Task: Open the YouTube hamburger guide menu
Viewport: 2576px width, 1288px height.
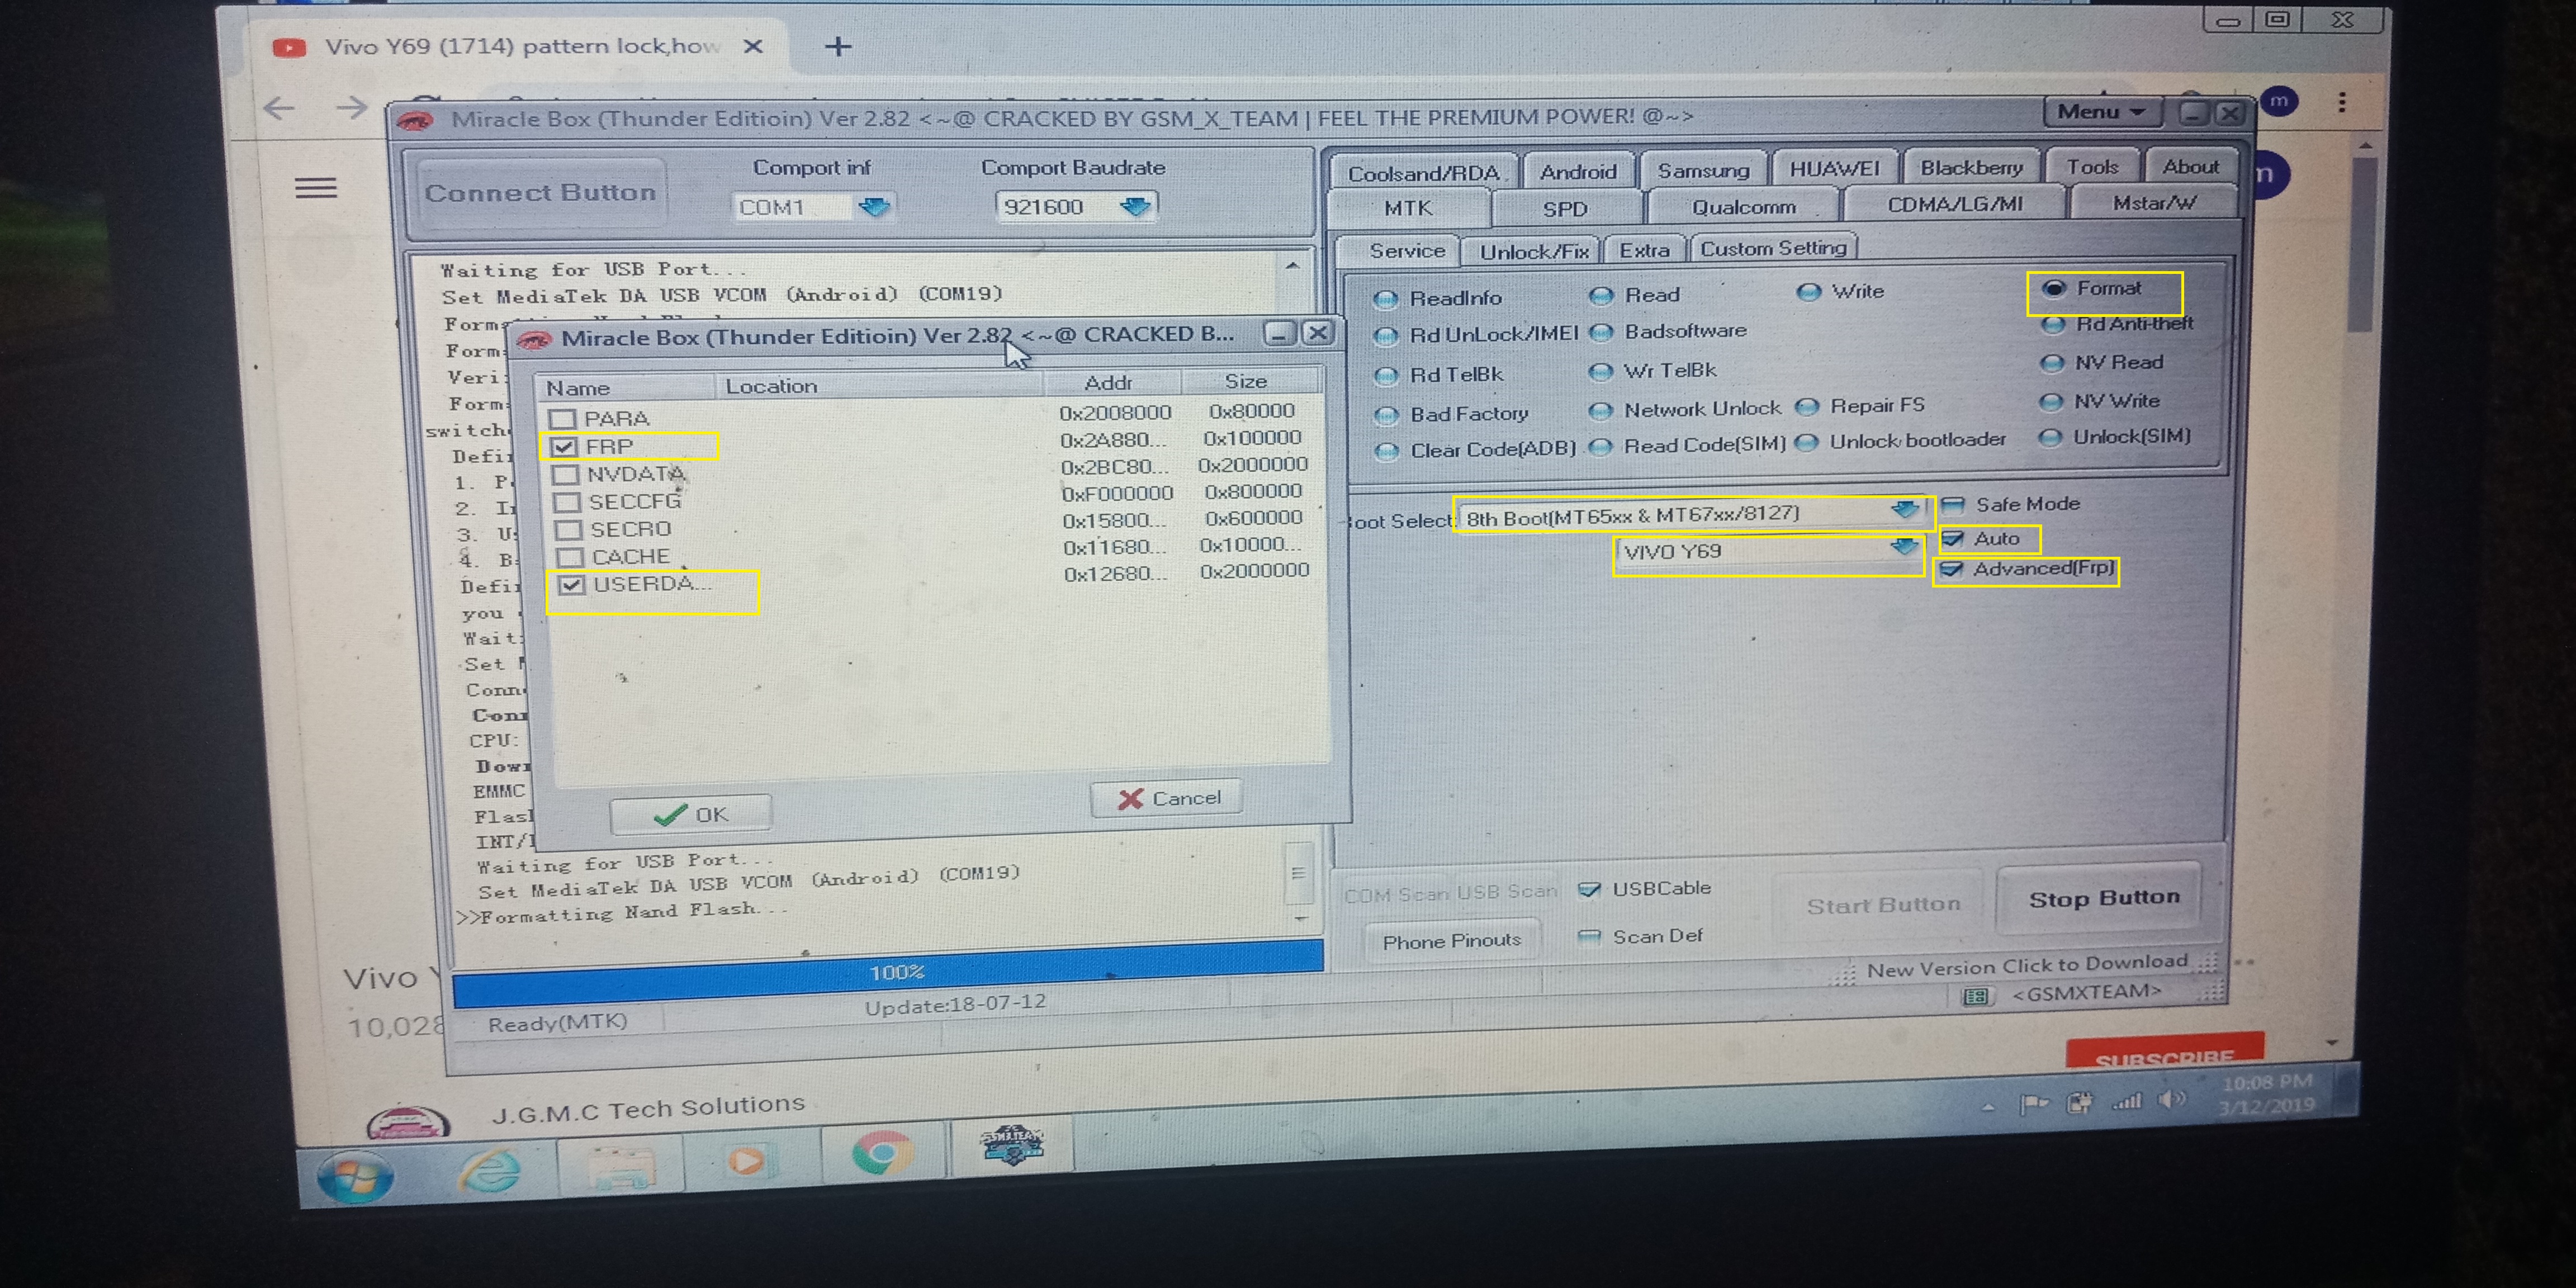Action: coord(316,188)
